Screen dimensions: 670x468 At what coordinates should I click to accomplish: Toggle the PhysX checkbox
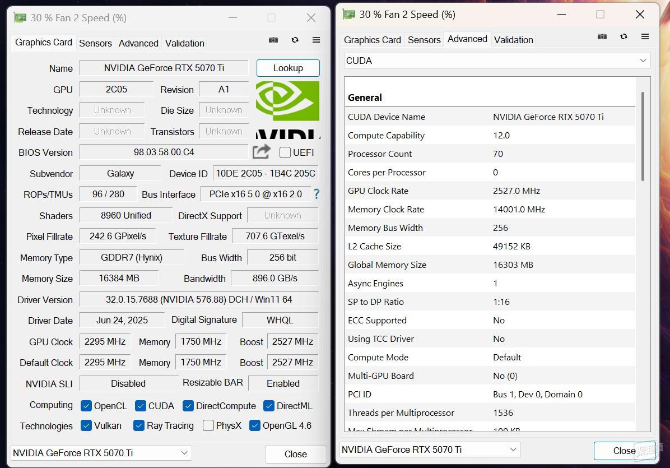(208, 425)
